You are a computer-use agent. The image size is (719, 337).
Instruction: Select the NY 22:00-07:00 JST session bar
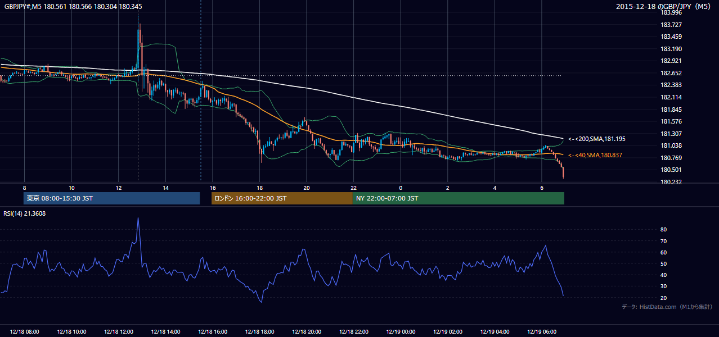[x=459, y=198]
